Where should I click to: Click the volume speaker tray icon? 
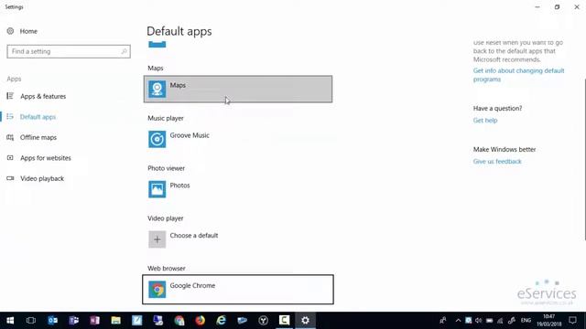point(478,320)
